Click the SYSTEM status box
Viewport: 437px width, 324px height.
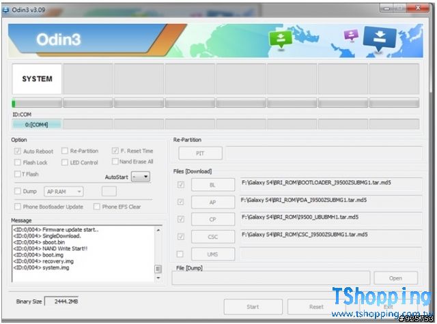tap(37, 79)
